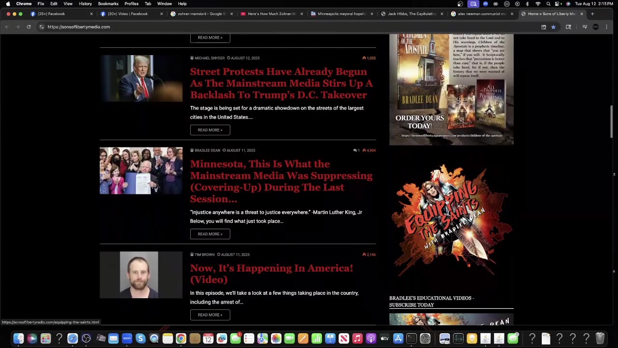Open Terminal from the dock
This screenshot has height=348, width=618.
411,338
